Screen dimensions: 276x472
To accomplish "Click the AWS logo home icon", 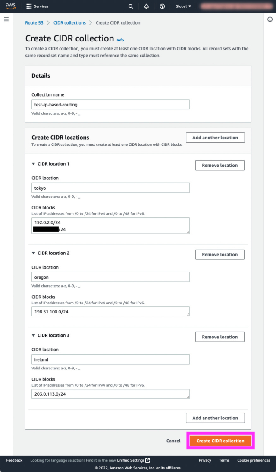I will (x=10, y=6).
